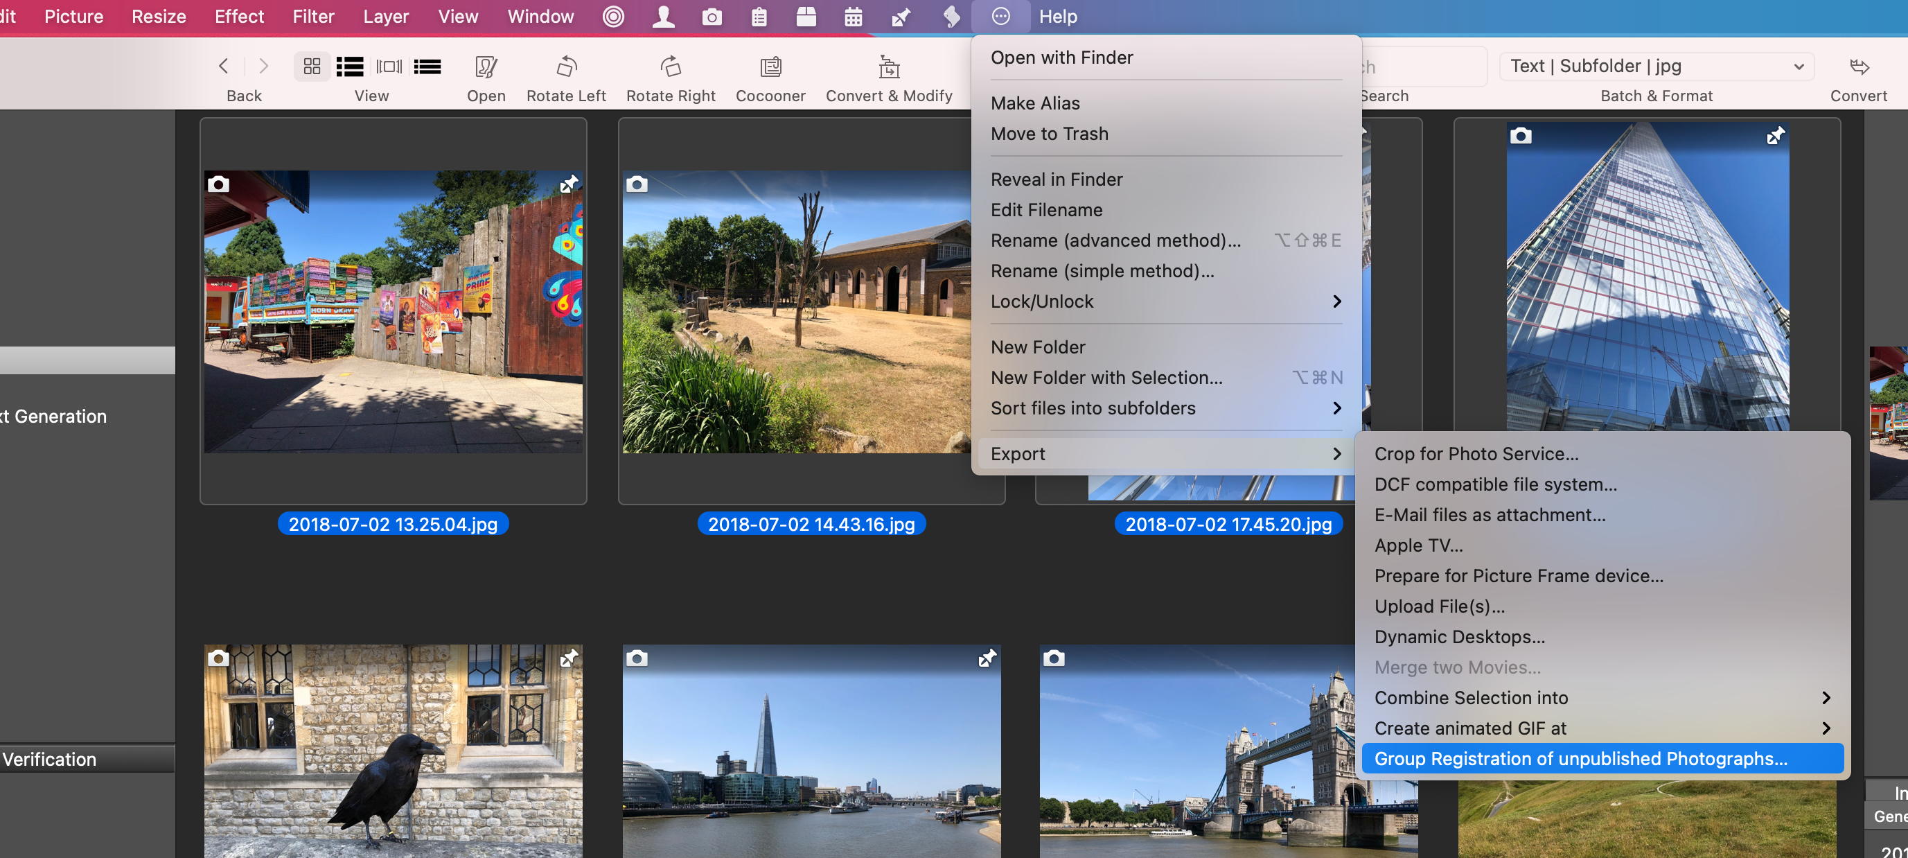Select Rename advanced method menu item

pyautogui.click(x=1116, y=240)
